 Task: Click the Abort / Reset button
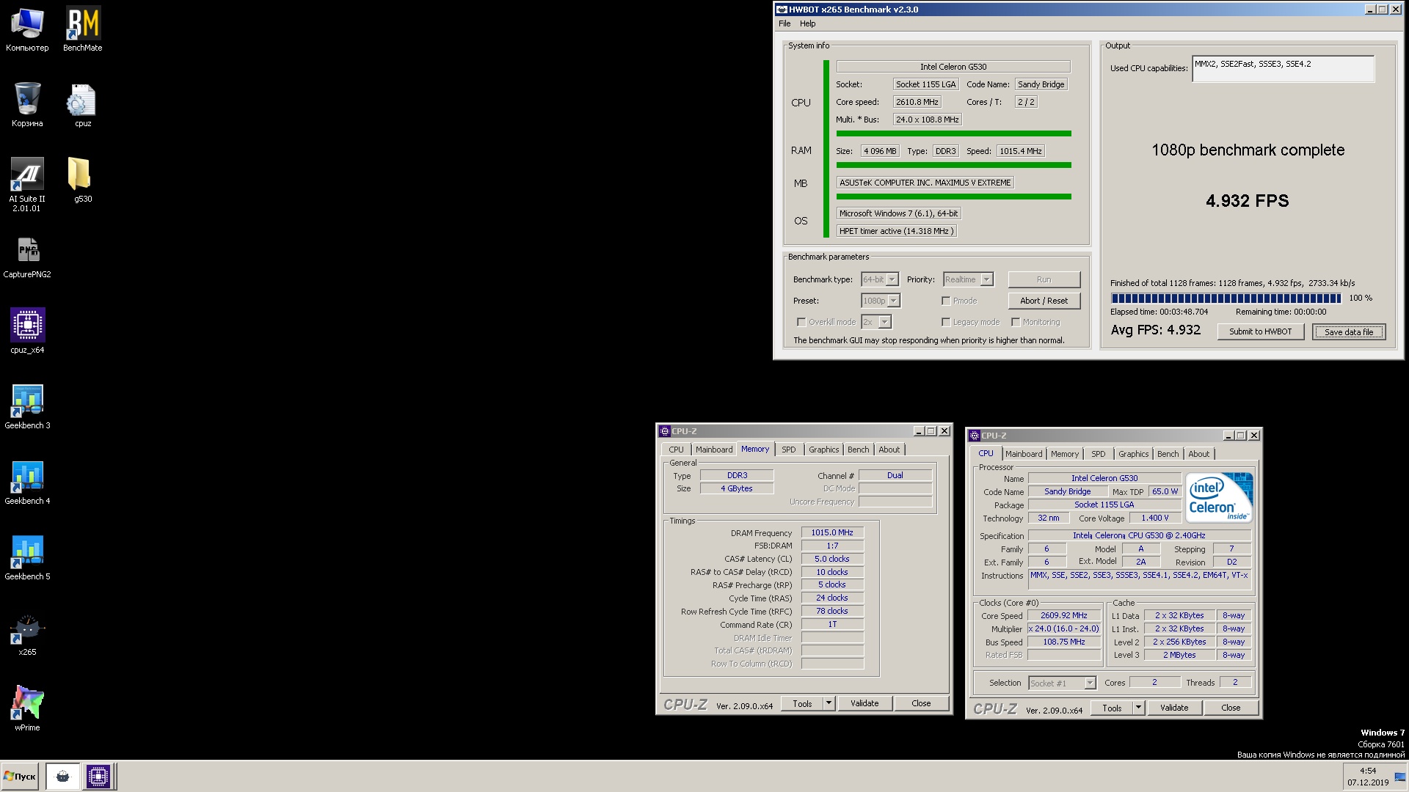[x=1044, y=301]
